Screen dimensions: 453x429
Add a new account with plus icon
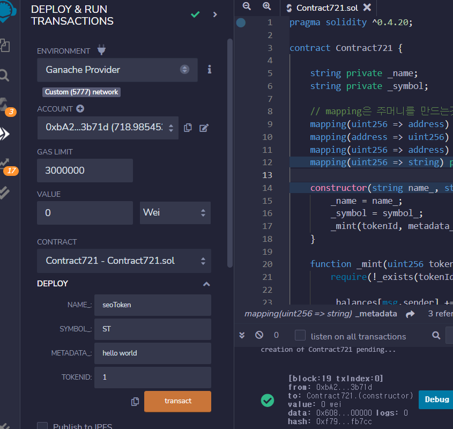80,109
